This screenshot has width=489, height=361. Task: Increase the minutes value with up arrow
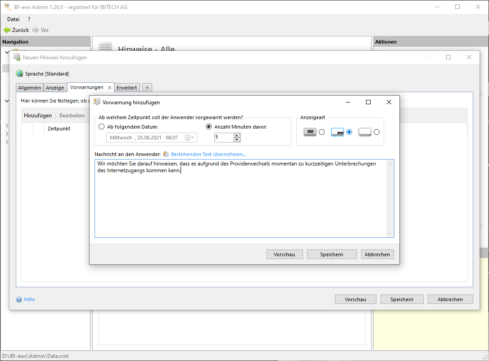point(237,135)
